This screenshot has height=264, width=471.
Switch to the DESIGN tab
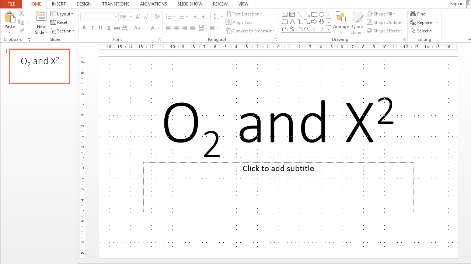tap(84, 4)
